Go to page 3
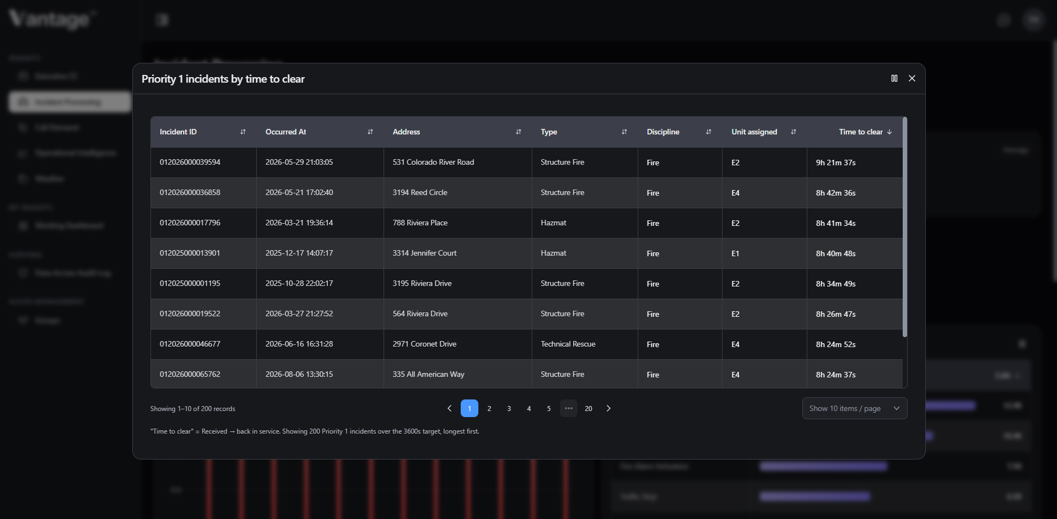 (509, 408)
